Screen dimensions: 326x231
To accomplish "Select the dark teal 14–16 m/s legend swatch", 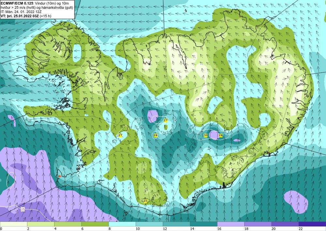I will (x=204, y=224).
